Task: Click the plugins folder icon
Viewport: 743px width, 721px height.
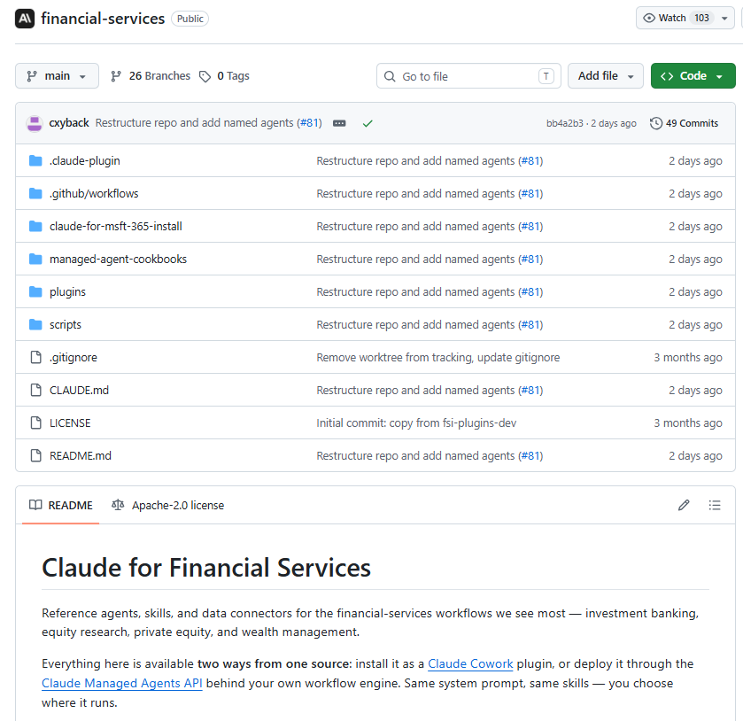Action: click(35, 291)
